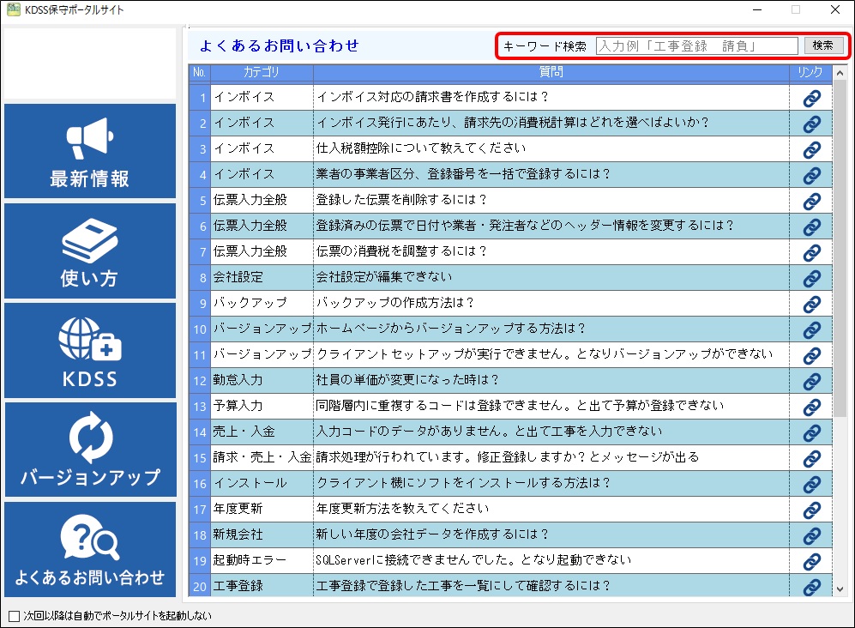
Task: Open link icon for row 4 登録番号を一括で登録
Action: [x=811, y=175]
